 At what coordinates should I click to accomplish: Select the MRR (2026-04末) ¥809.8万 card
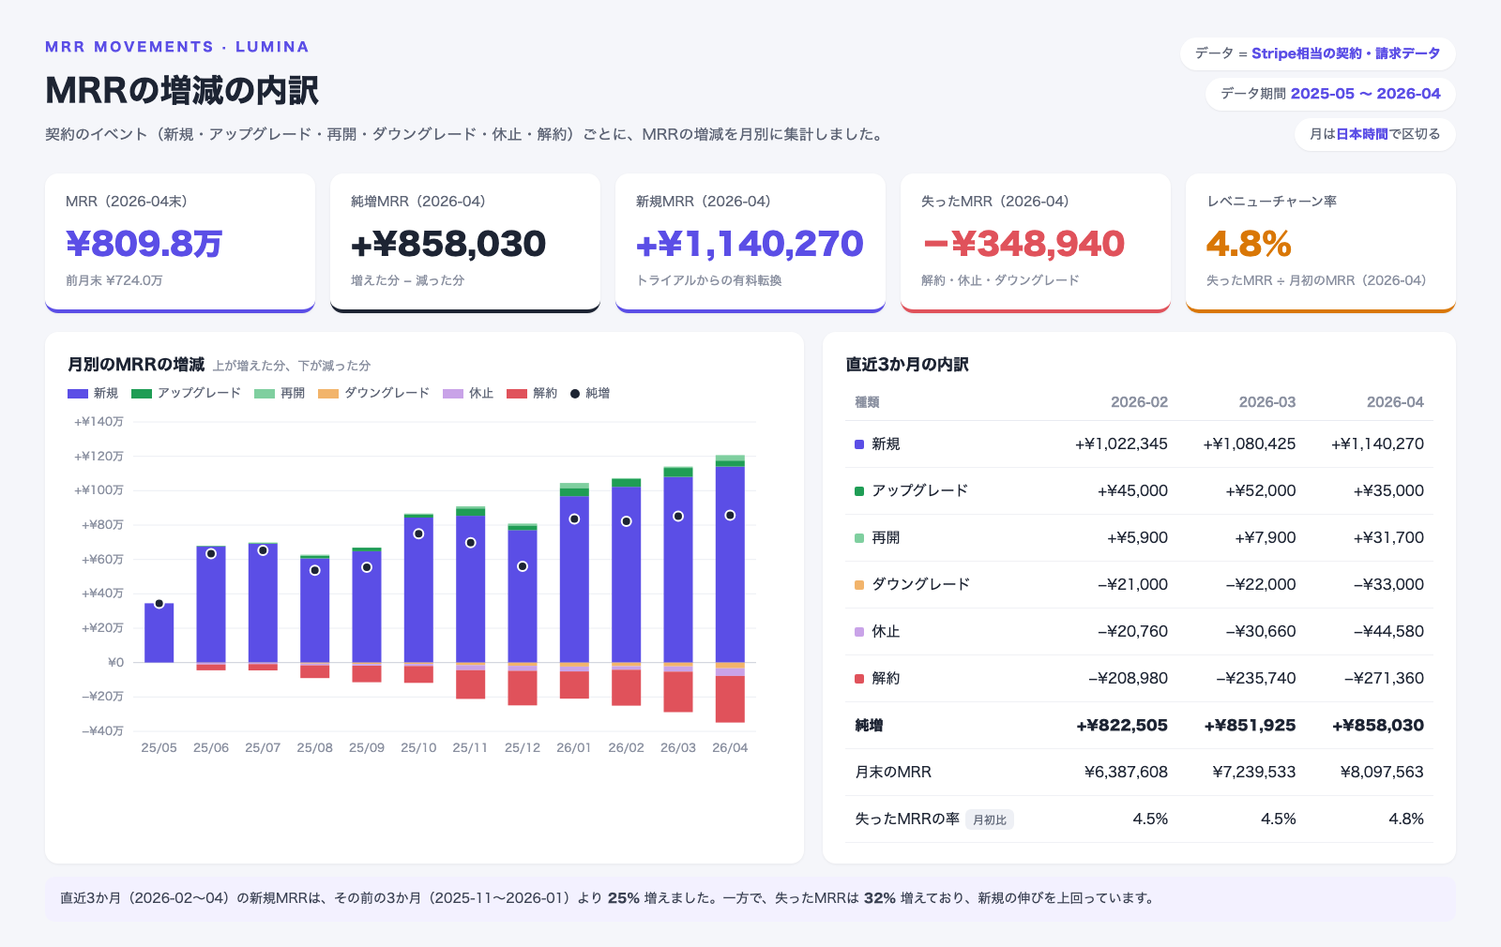point(180,243)
